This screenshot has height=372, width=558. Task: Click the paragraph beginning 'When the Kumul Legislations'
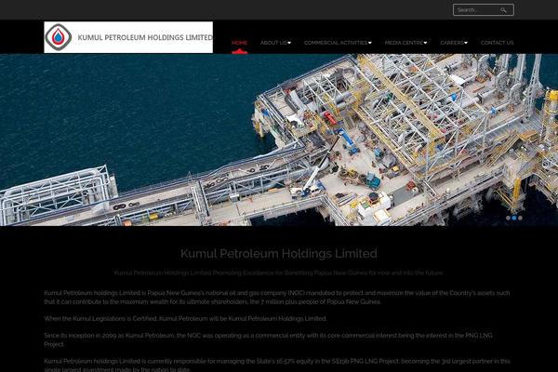[x=185, y=319]
